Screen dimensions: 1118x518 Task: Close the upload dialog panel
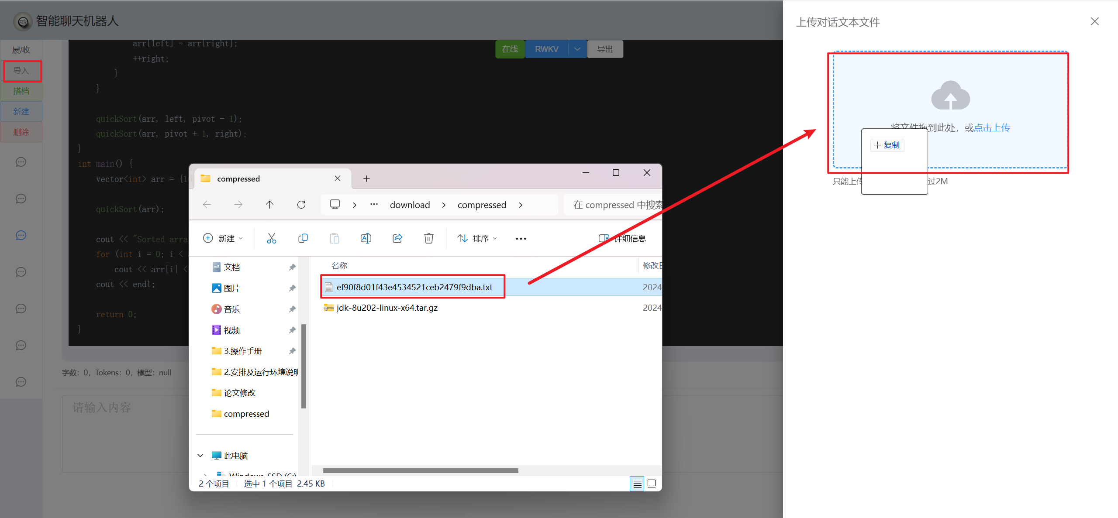point(1094,21)
